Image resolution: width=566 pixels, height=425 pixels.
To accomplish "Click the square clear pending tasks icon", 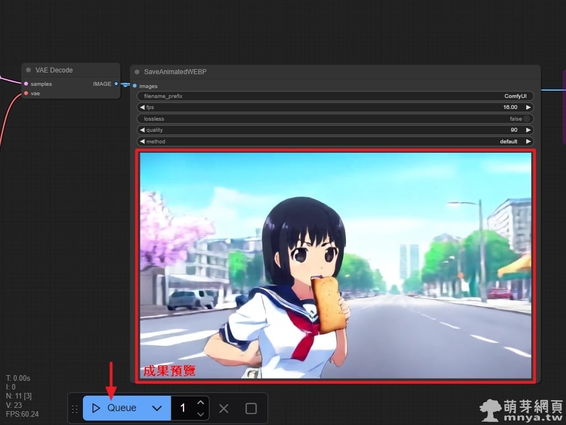I will pos(251,408).
